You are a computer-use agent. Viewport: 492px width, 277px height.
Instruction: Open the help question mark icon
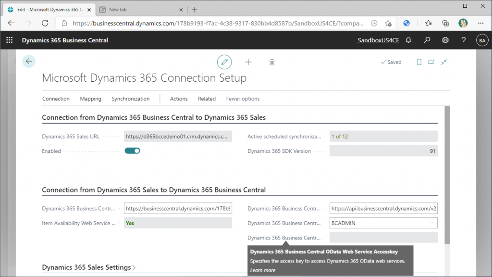464,40
